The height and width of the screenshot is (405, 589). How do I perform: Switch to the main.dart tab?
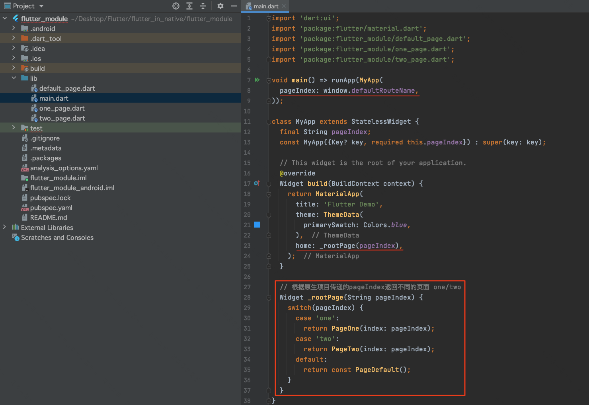(x=265, y=6)
